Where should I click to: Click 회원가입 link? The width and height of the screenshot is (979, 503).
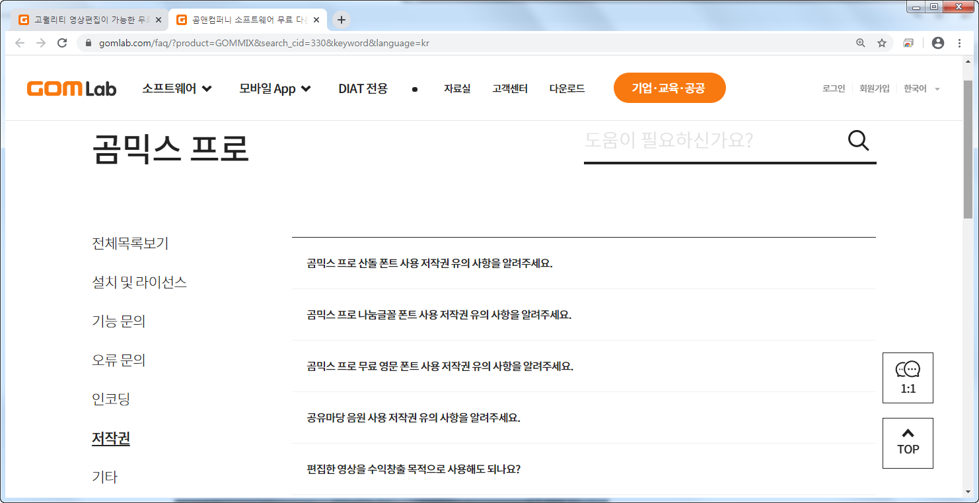pos(875,88)
